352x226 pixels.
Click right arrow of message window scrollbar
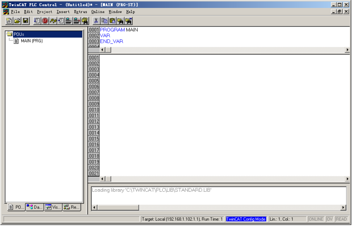(343, 207)
